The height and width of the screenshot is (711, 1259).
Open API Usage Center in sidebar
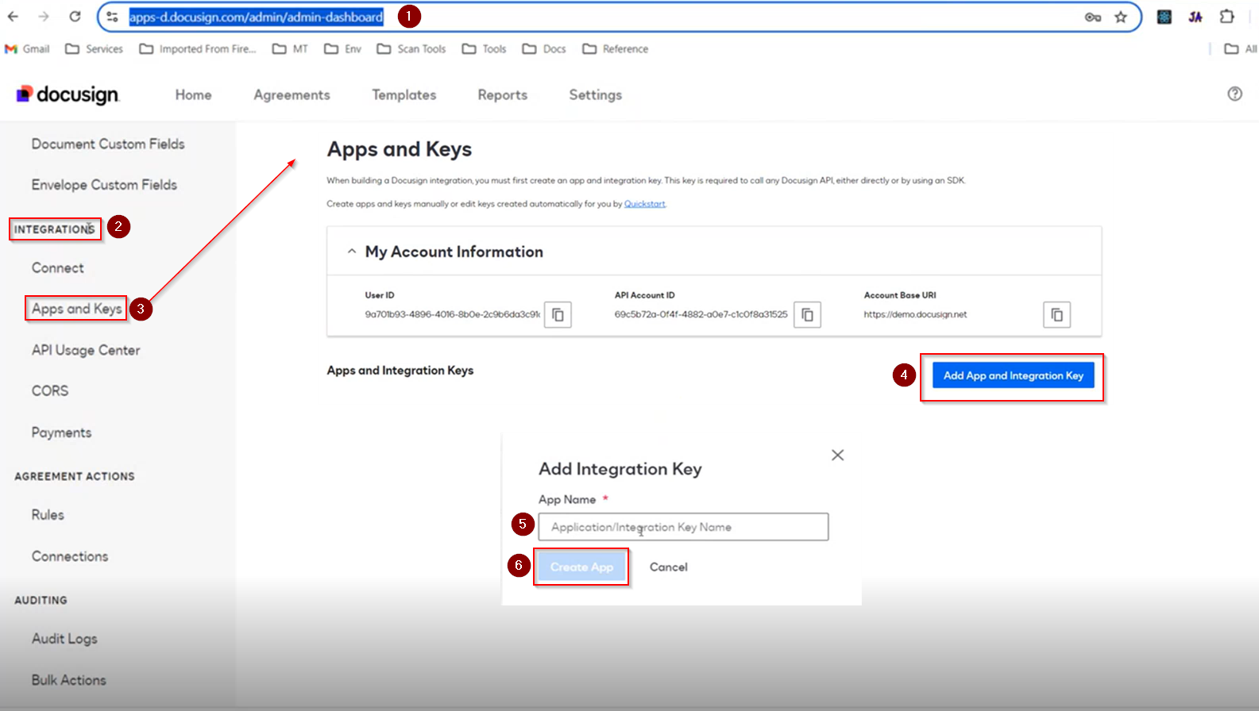coord(86,350)
